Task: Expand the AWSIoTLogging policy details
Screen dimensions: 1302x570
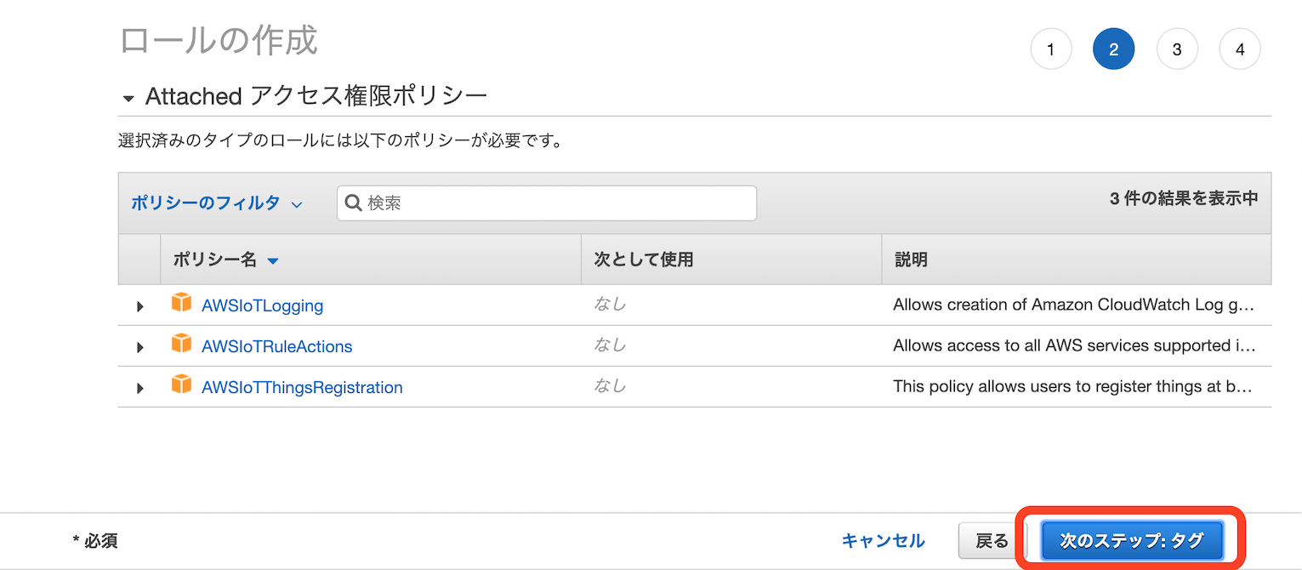Action: pyautogui.click(x=139, y=305)
